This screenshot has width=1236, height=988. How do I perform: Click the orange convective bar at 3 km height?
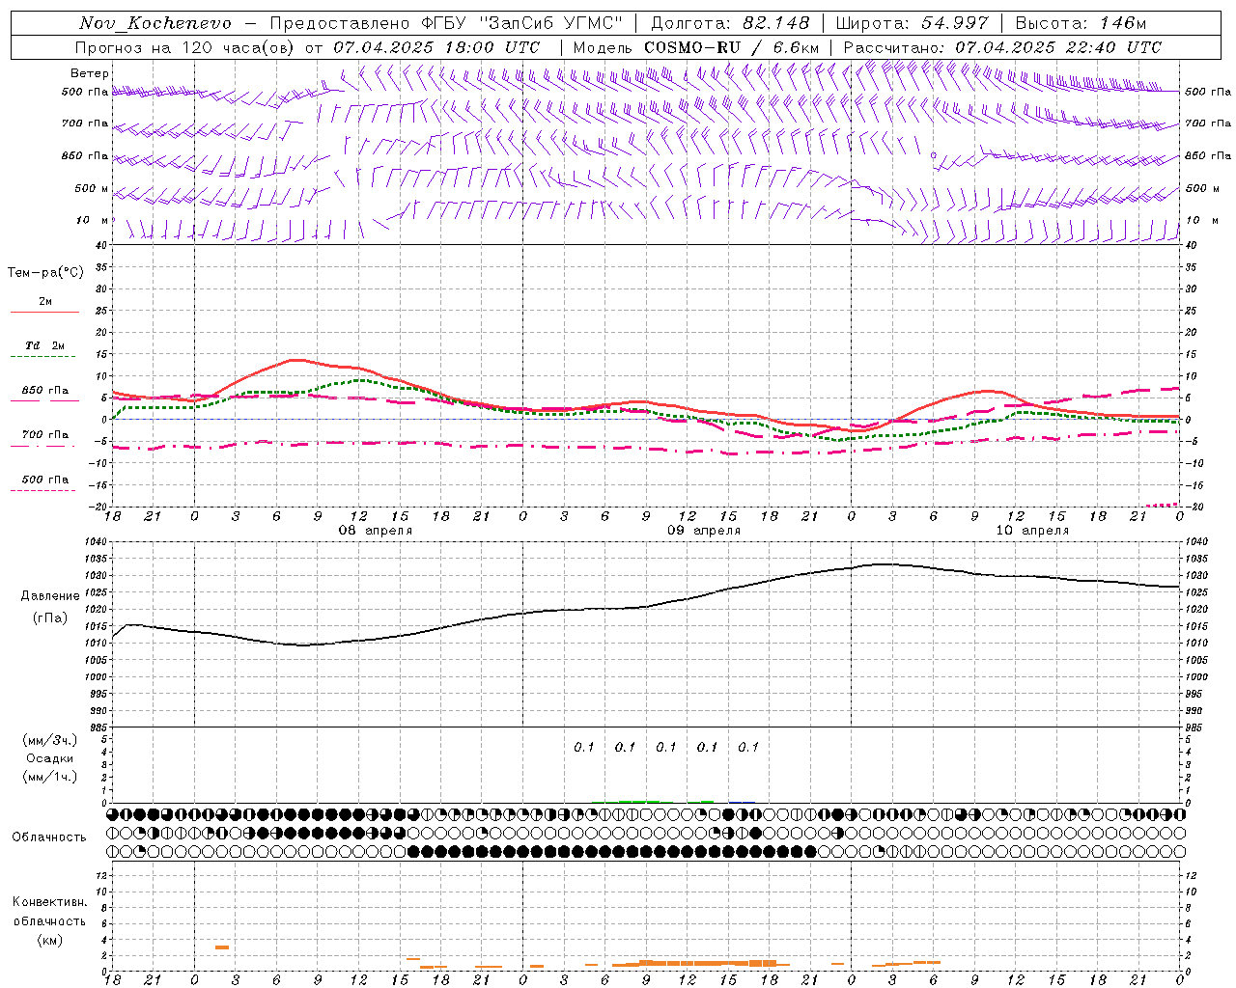pos(222,947)
